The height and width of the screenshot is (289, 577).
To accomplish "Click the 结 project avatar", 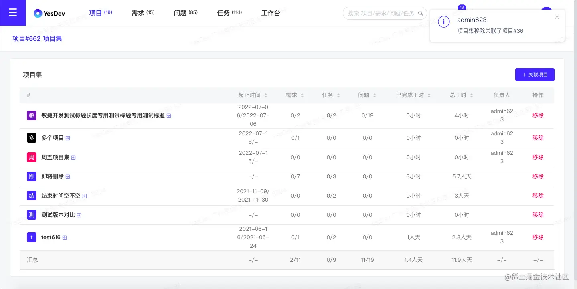I will 32,196.
